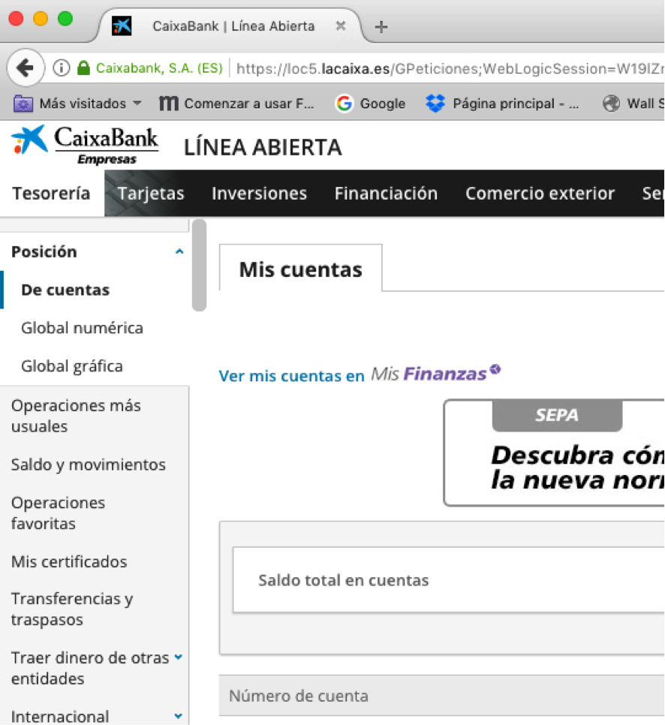
Task: Follow Ver mis cuentas en Mis Finanzas link
Action: coord(360,374)
